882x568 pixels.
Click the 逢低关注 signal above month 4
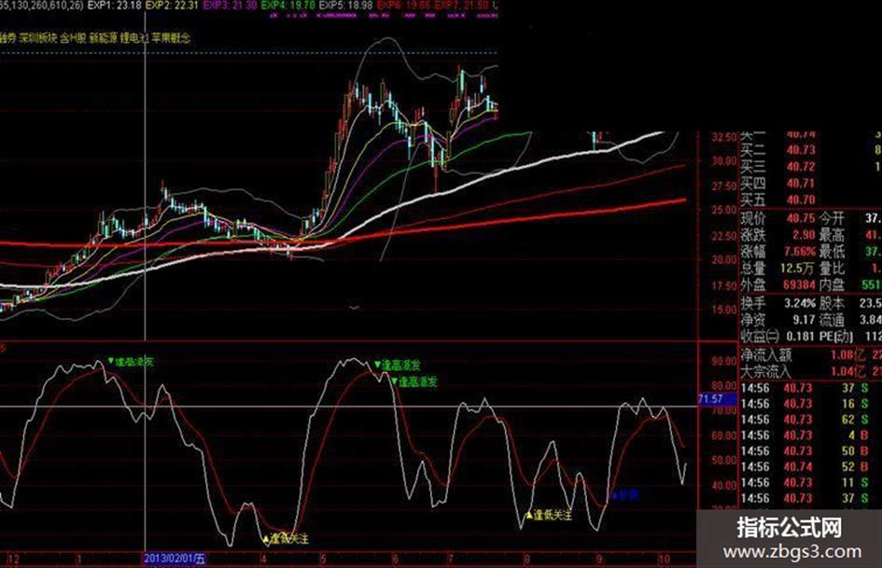pyautogui.click(x=286, y=539)
